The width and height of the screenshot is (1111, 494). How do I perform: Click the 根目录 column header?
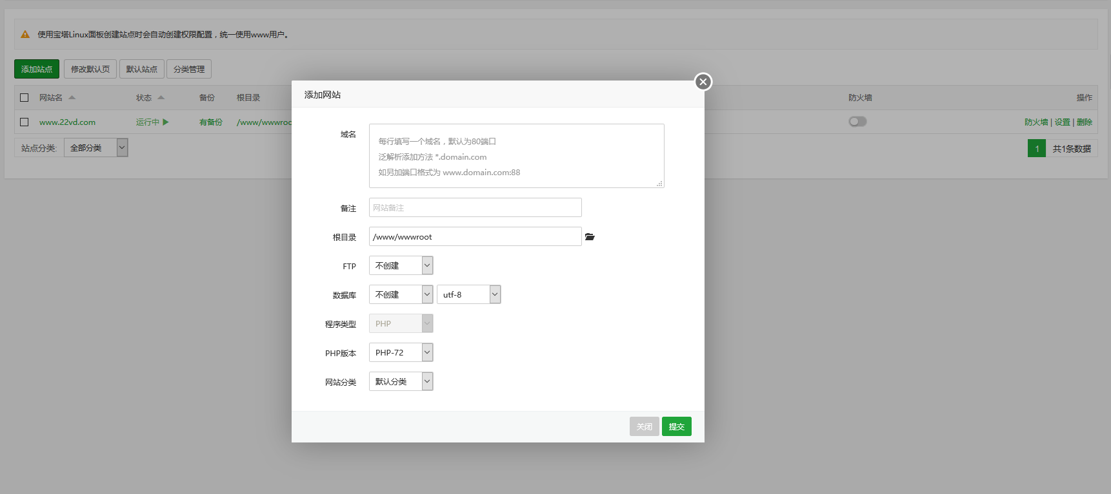tap(248, 98)
